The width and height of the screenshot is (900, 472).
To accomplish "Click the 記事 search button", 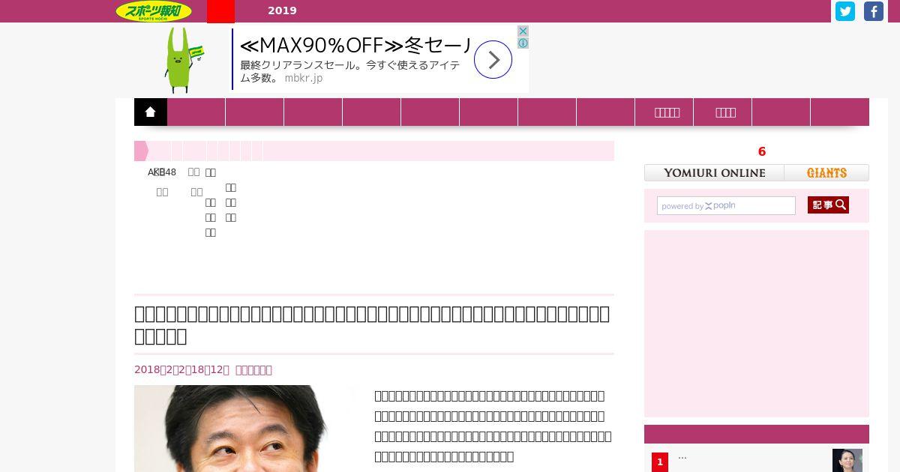I will click(x=828, y=205).
